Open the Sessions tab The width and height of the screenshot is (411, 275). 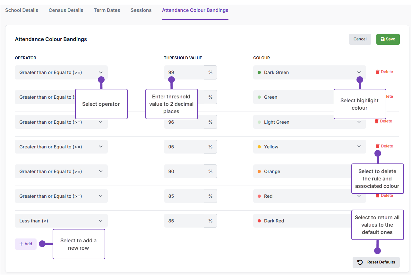click(x=141, y=10)
